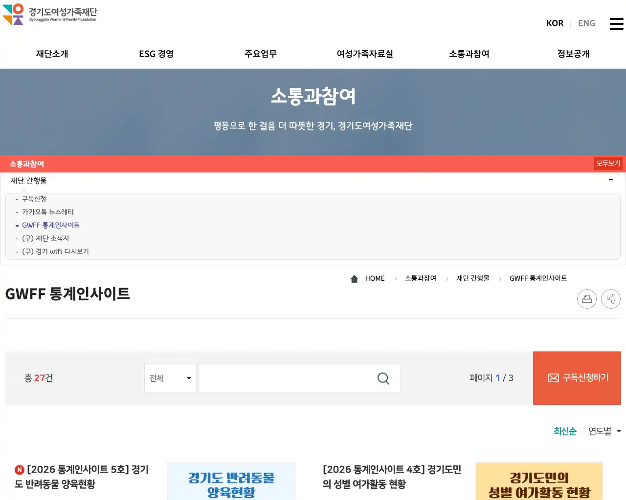Screen dimensions: 626x500
Task: Open the 2026 통계인사이트 4호 여가활동 article
Action: point(392,477)
